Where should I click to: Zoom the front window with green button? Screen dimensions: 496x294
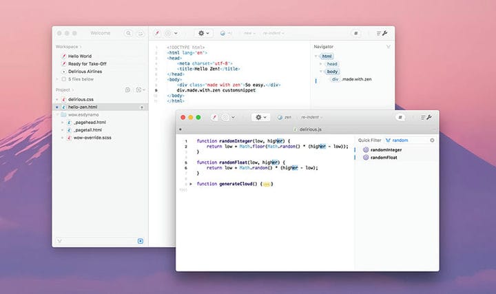[198, 117]
